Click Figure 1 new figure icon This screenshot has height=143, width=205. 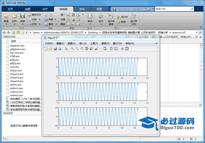pyautogui.click(x=46, y=49)
